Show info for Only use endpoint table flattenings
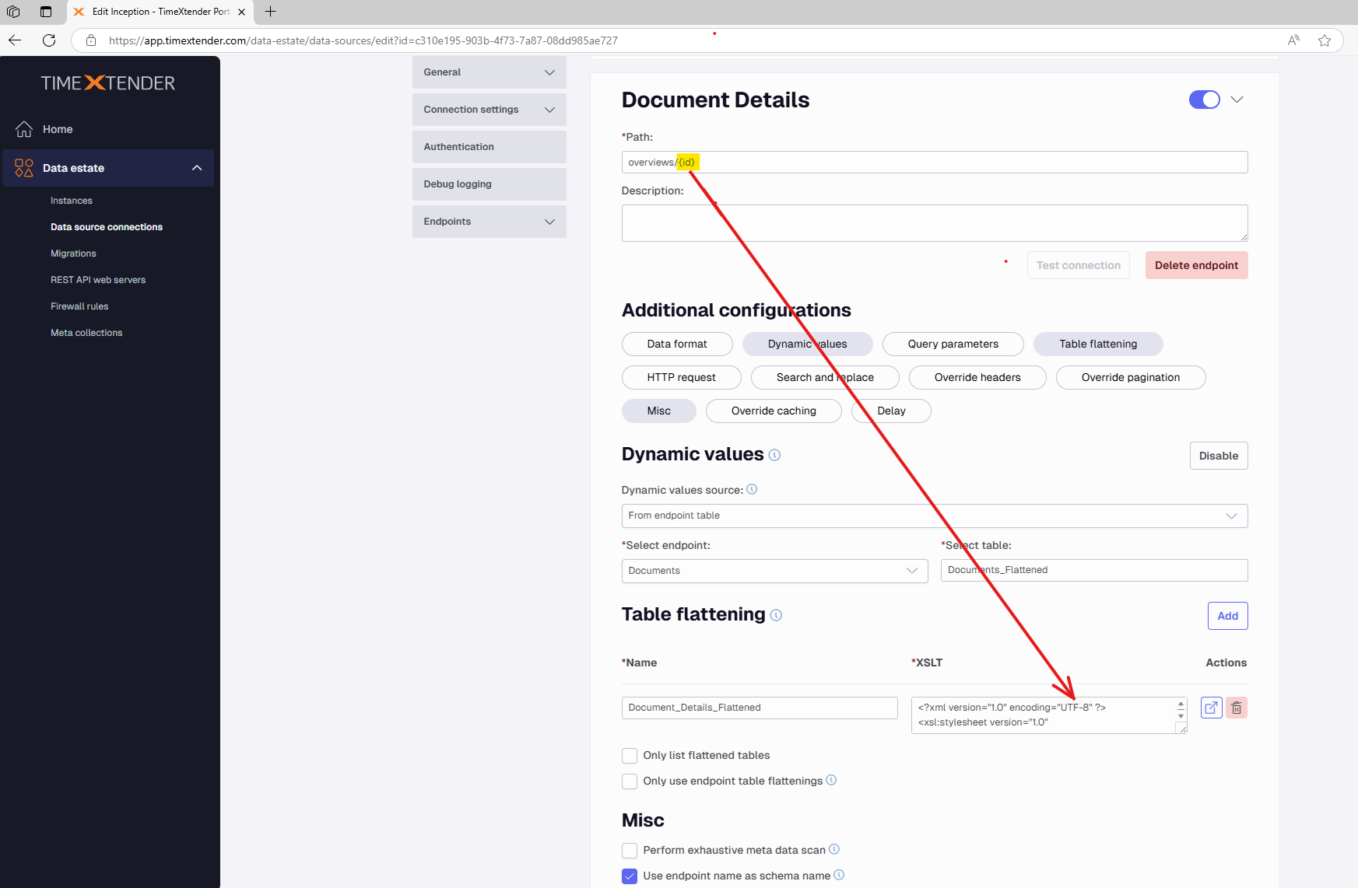The width and height of the screenshot is (1358, 888). [831, 780]
